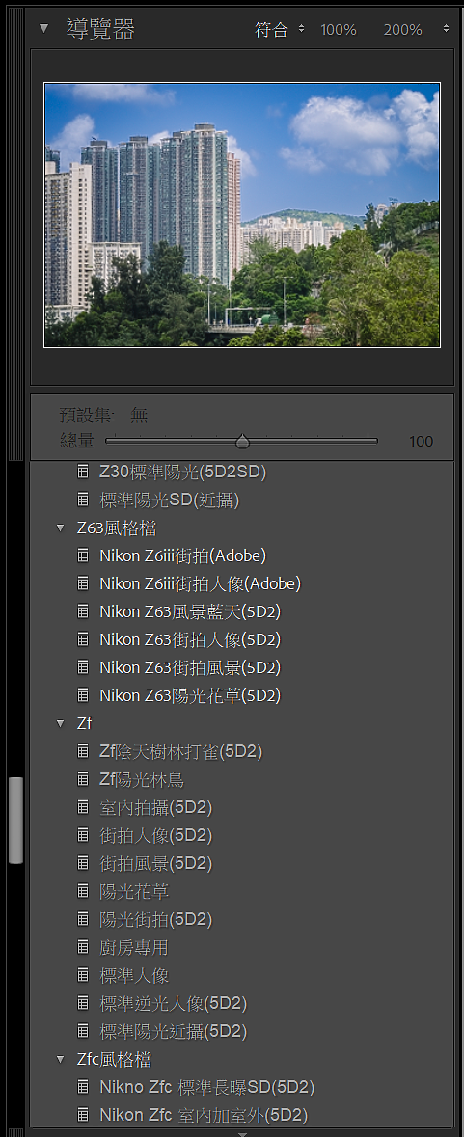Open the 符合 fit mode dropdown arrows

tap(302, 30)
